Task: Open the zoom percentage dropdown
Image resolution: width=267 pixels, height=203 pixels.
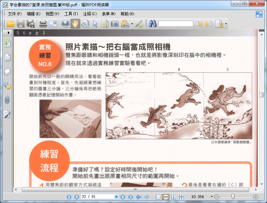Action: point(212,197)
